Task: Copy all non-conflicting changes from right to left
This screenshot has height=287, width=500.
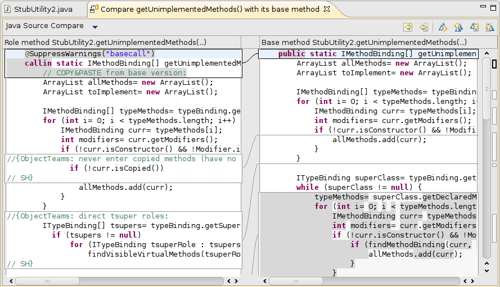Action: 408,27
